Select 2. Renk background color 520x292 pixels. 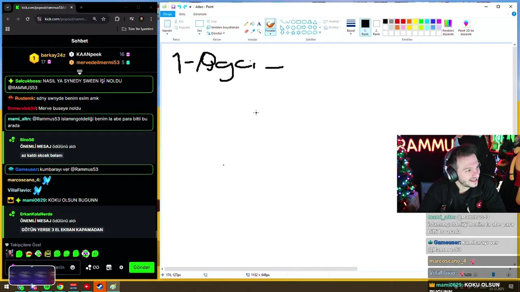[377, 28]
